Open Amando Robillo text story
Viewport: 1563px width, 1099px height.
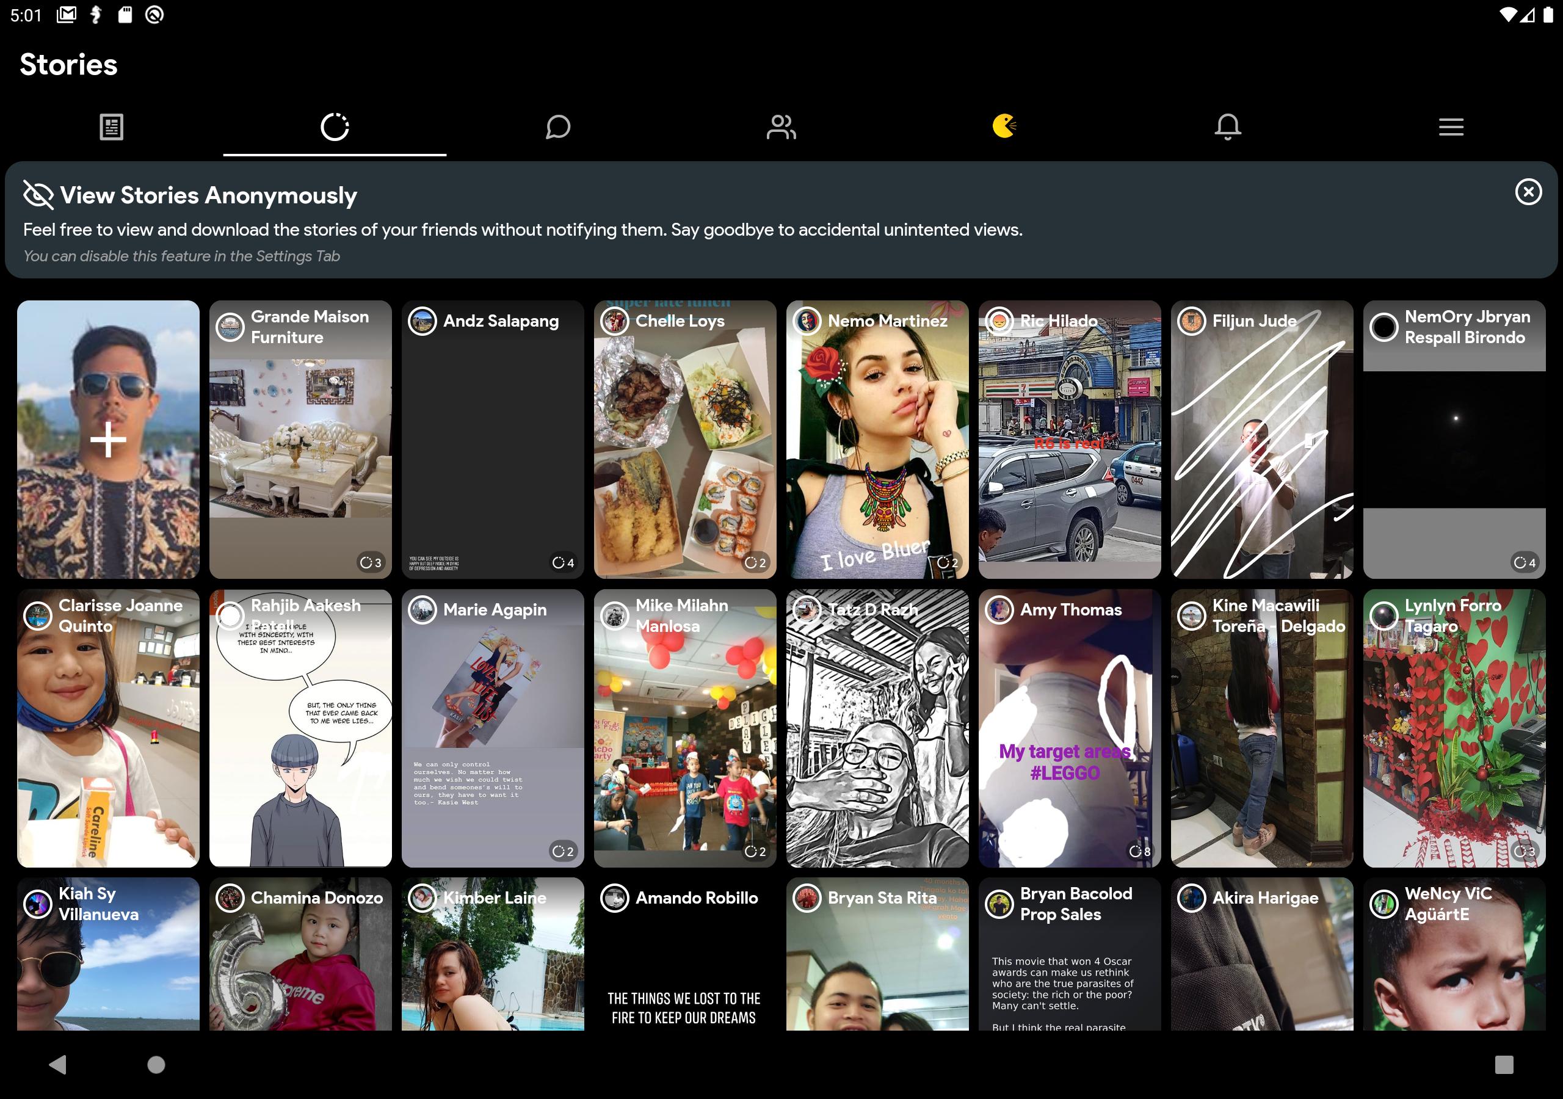pos(685,953)
